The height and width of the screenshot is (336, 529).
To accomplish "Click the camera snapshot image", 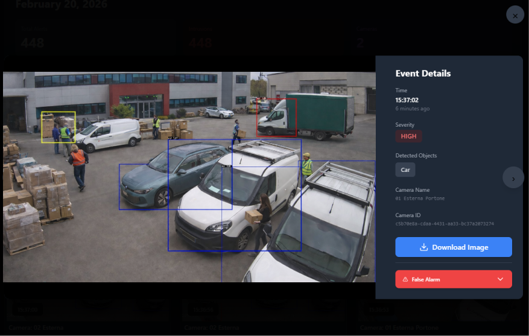I will (189, 177).
